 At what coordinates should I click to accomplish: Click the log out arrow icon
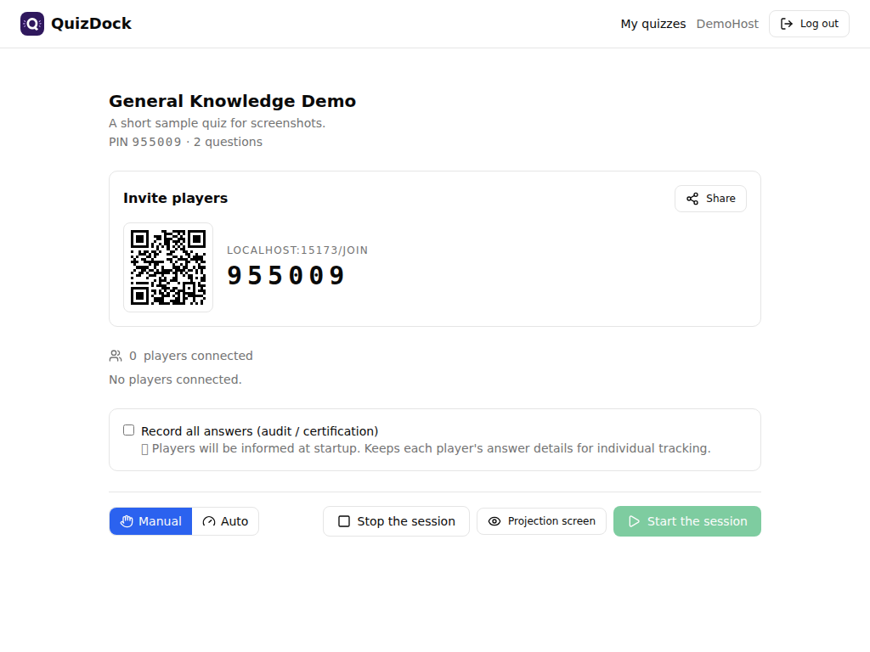tap(786, 24)
